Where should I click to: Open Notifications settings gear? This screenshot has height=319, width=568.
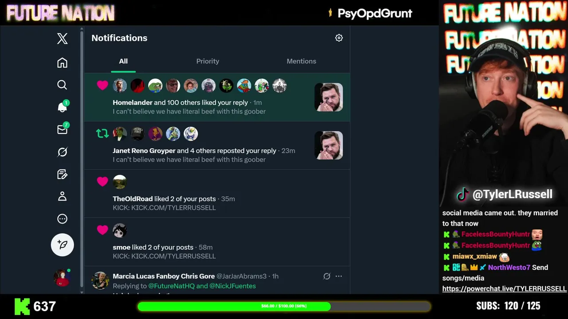[x=339, y=38]
